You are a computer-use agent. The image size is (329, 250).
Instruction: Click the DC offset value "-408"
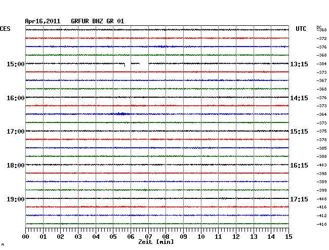[321, 199]
